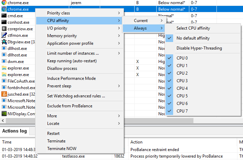Click the horizontal scrollbar left arrow

tap(3, 120)
